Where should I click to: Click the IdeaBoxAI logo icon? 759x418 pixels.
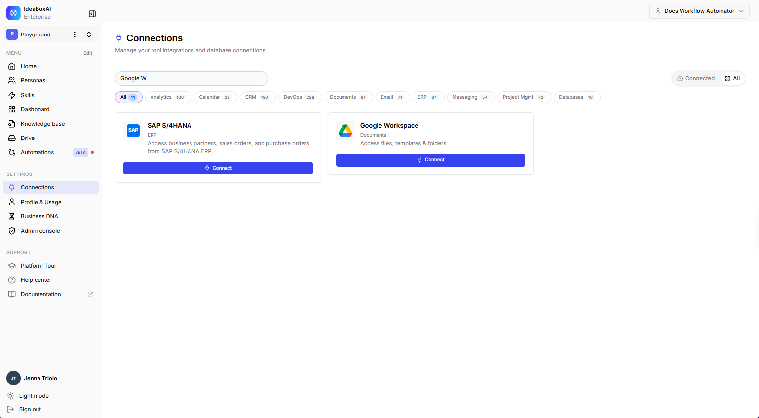coord(13,13)
